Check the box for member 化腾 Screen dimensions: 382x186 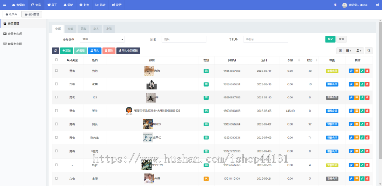pos(56,84)
